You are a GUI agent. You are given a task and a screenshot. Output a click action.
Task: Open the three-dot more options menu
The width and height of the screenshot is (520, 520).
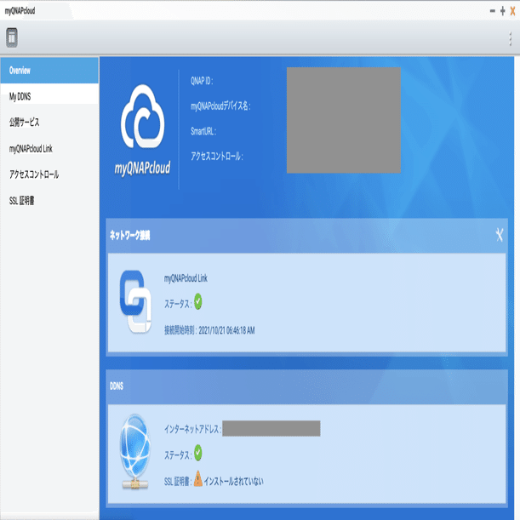(x=511, y=38)
